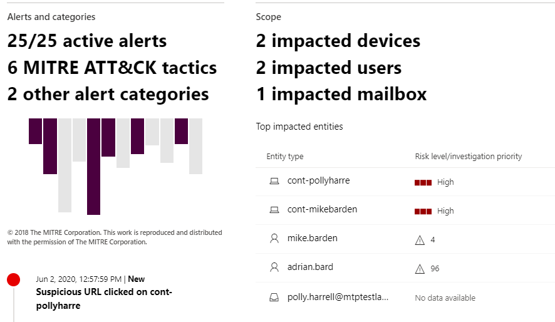Viewport: 555px width, 322px height.
Task: Open the cont-mikebarden device entity
Action: click(x=322, y=209)
